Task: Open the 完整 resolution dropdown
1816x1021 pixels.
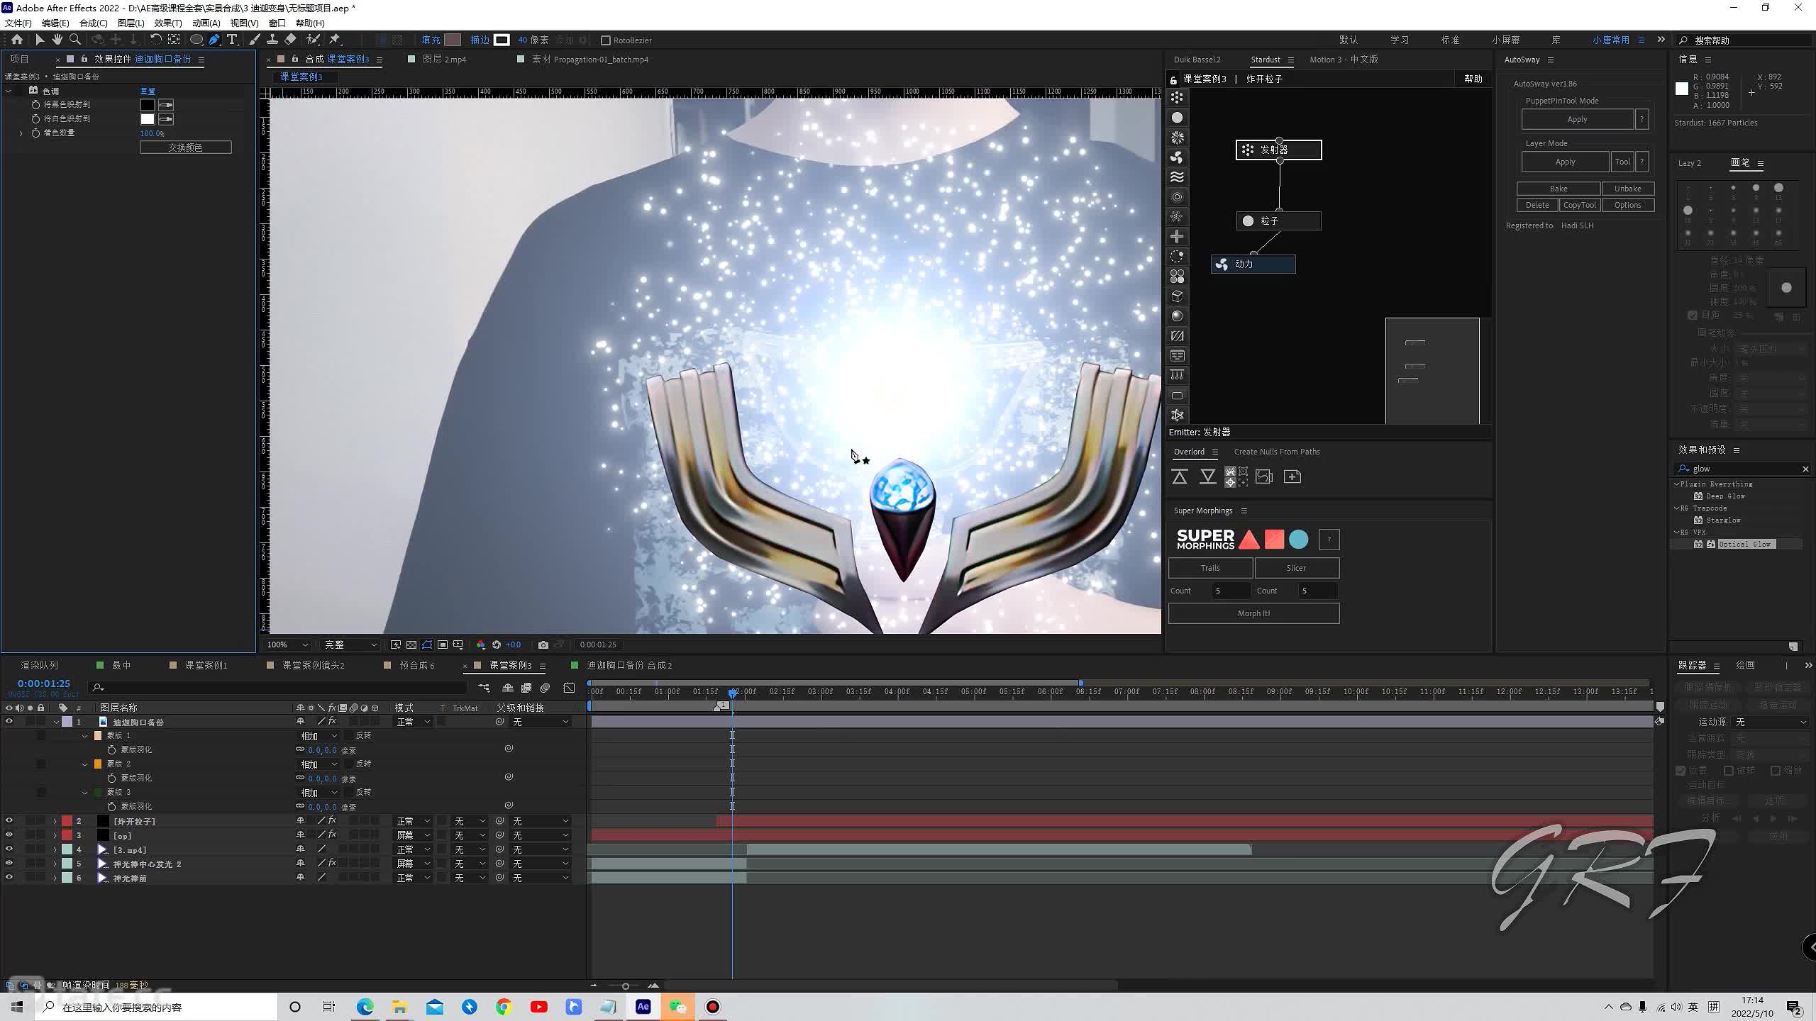Action: pyautogui.click(x=350, y=645)
